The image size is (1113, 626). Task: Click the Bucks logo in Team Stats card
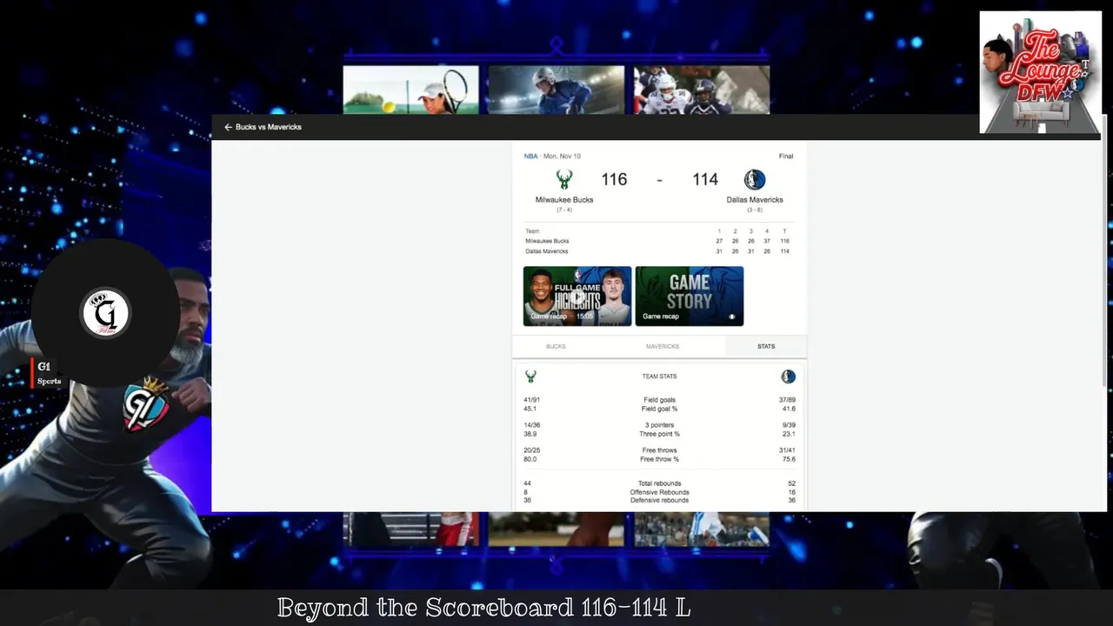pos(530,376)
